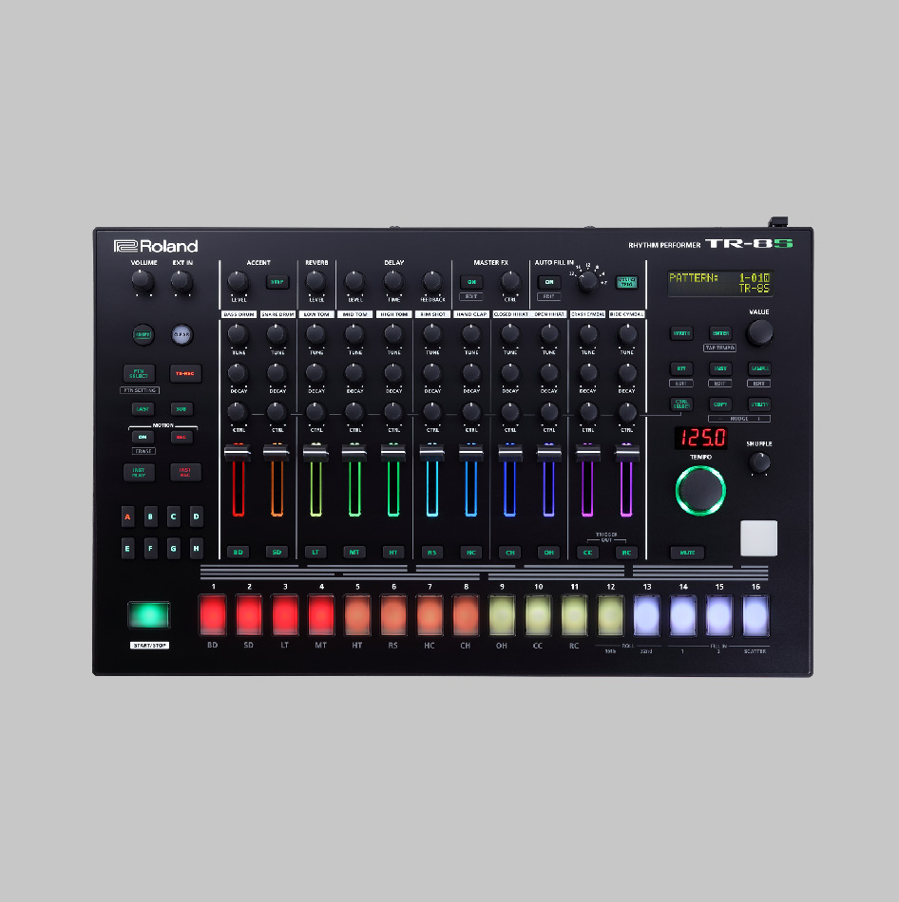The image size is (899, 902).
Task: Toggle the MOTION ON button
Action: [x=143, y=437]
